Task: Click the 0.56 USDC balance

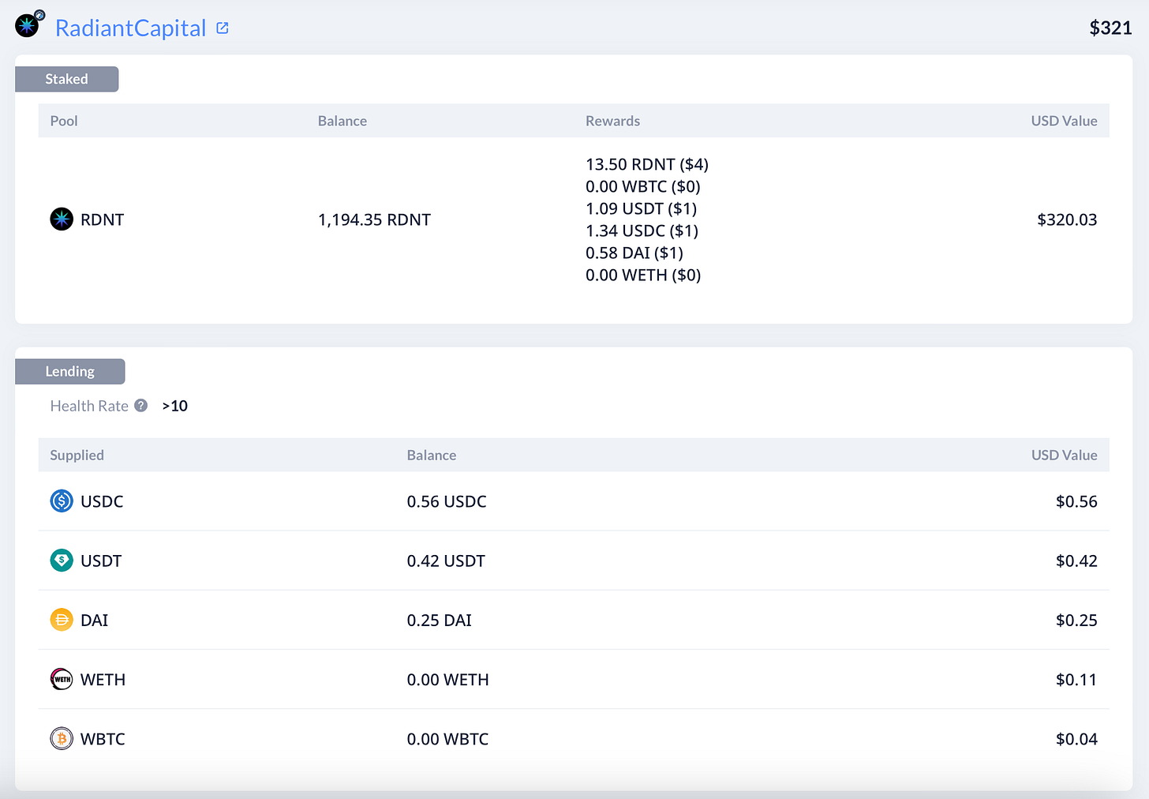Action: click(447, 501)
